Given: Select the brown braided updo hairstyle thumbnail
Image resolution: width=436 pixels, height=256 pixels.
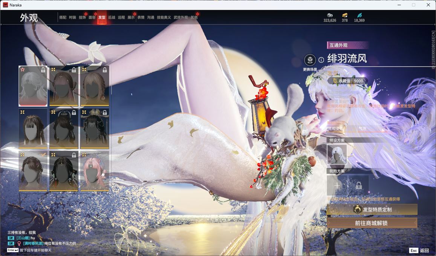Looking at the screenshot, I should (x=33, y=171).
